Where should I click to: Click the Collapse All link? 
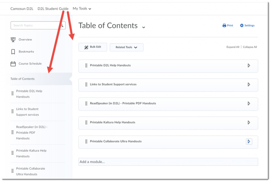point(250,47)
